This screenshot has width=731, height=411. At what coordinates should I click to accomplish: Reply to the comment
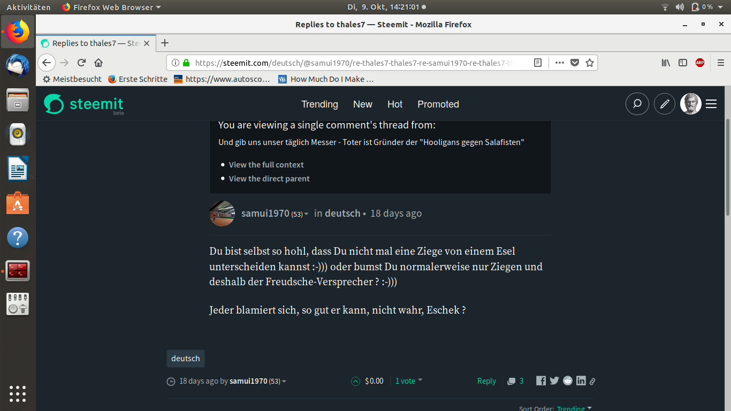486,381
